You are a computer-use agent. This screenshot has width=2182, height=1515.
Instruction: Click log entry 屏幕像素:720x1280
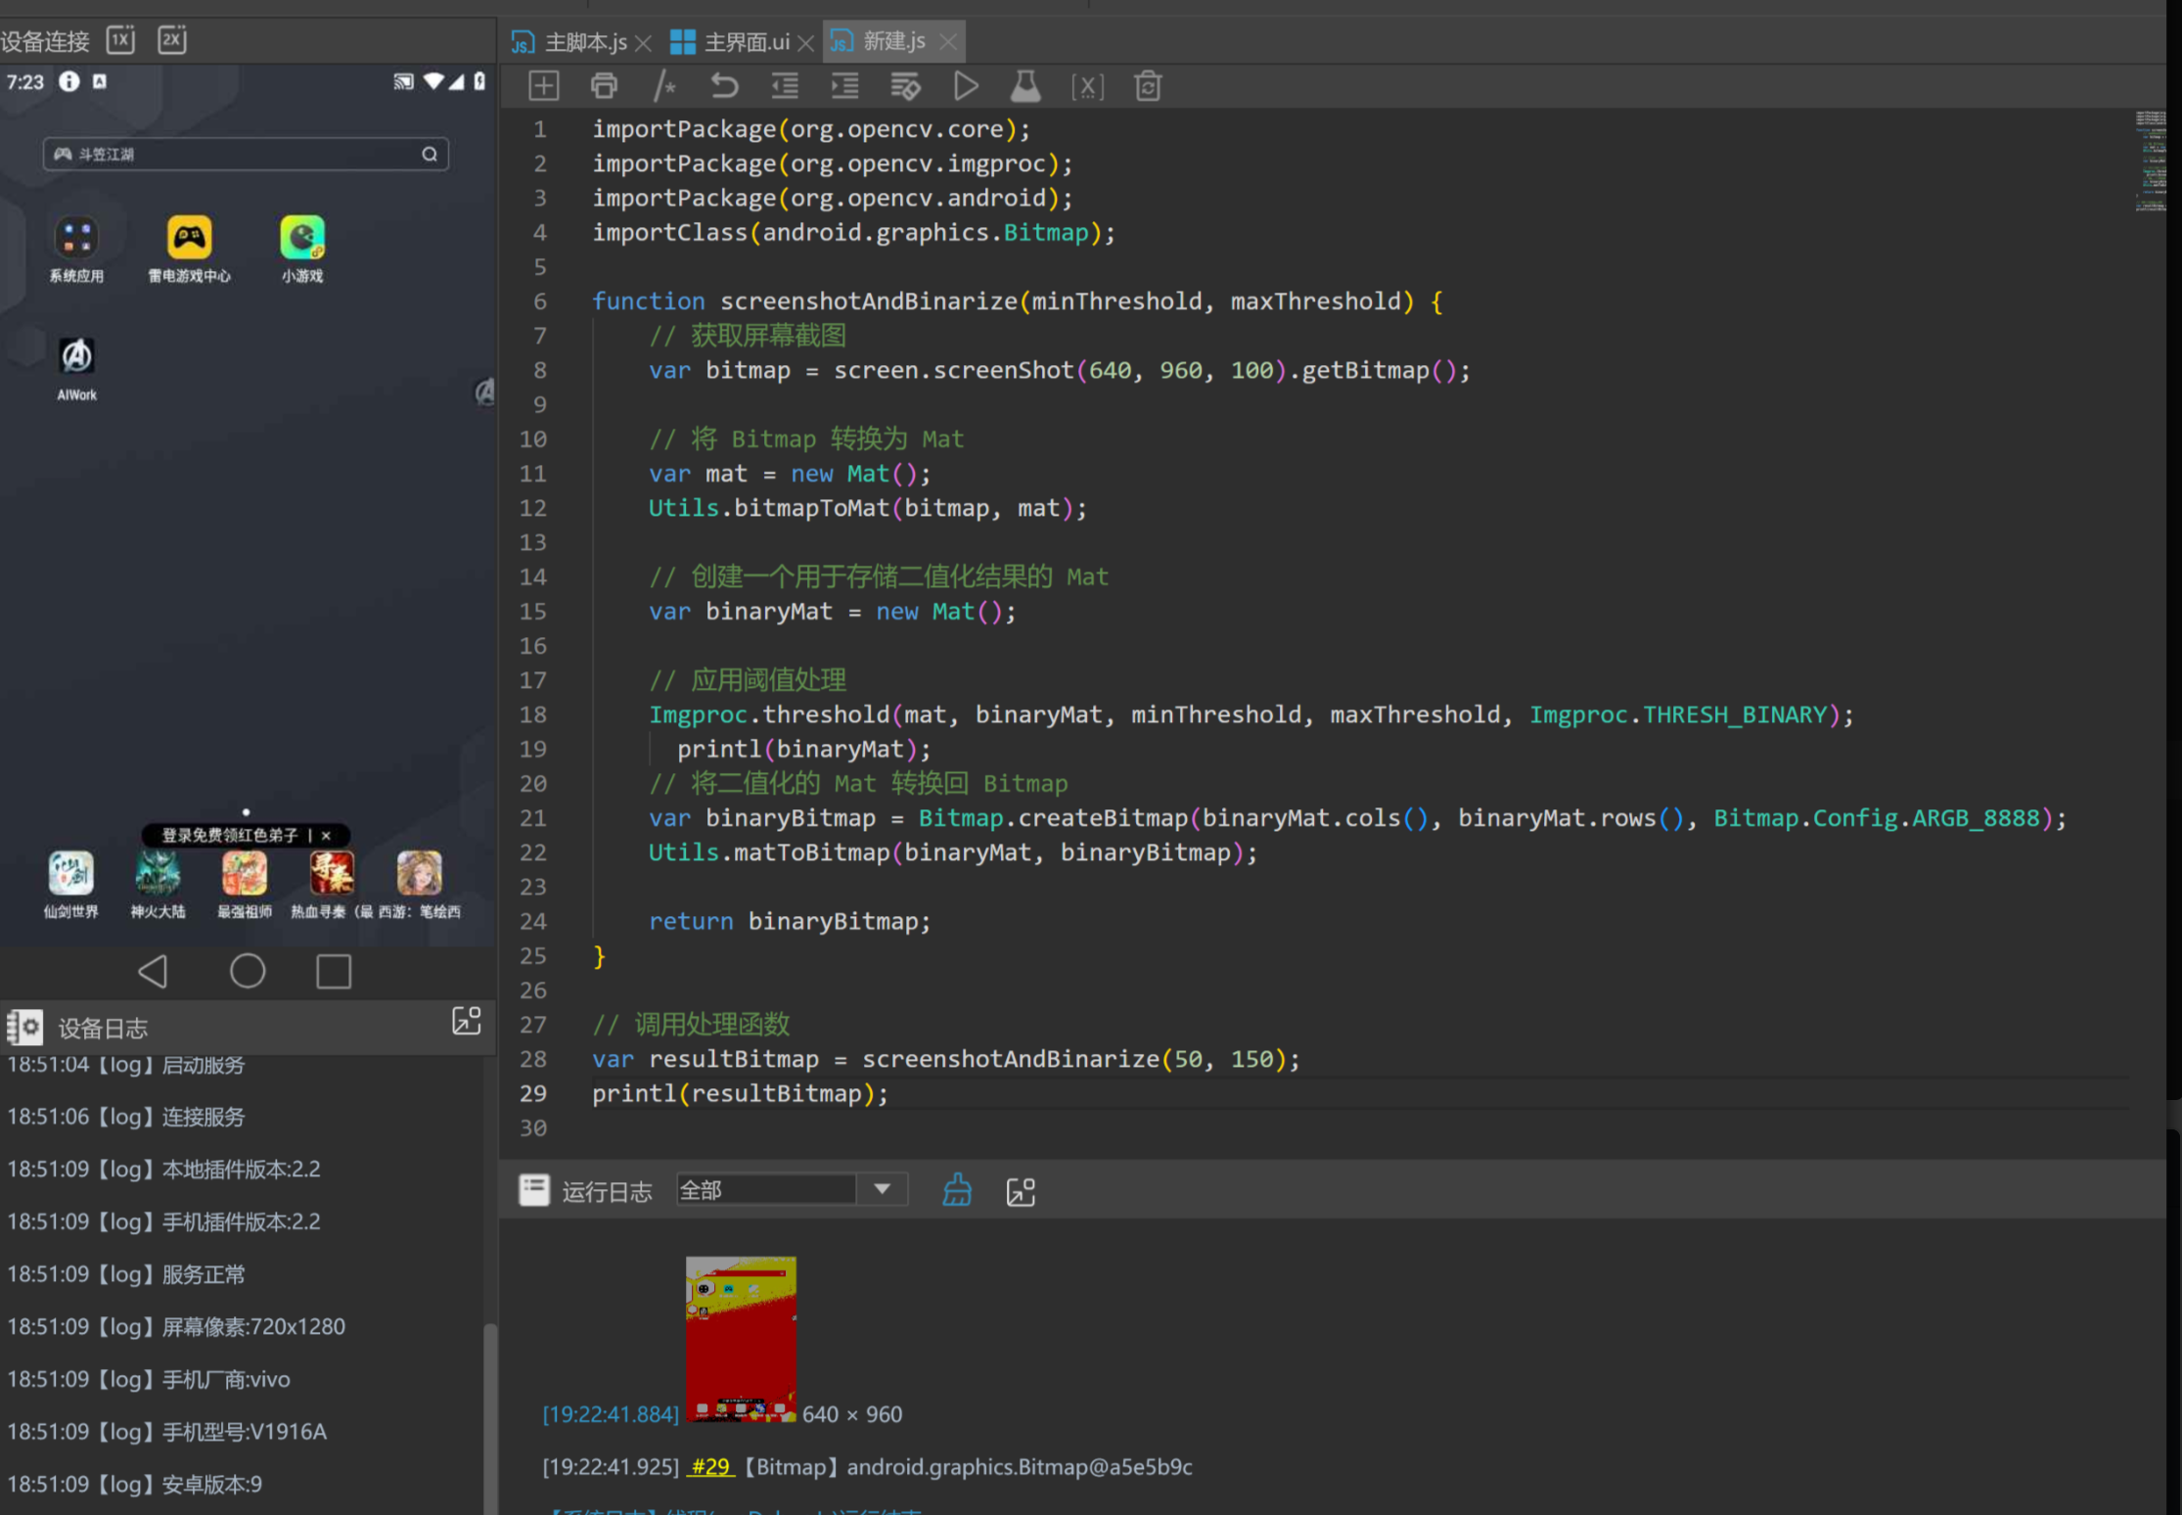pyautogui.click(x=176, y=1326)
